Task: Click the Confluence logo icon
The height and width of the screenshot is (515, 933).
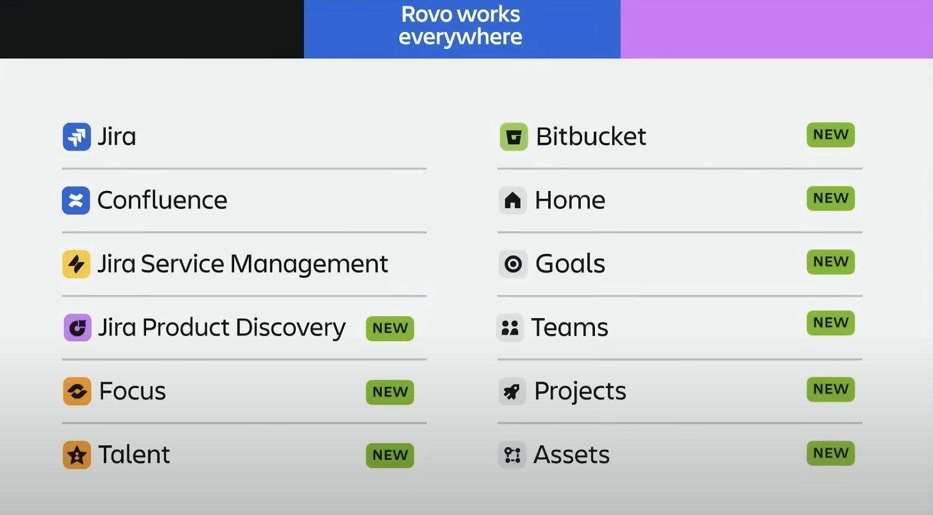Action: pyautogui.click(x=76, y=201)
